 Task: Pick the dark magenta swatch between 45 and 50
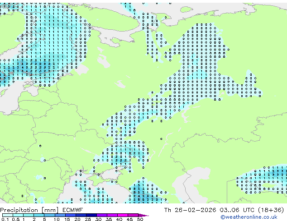133,215
